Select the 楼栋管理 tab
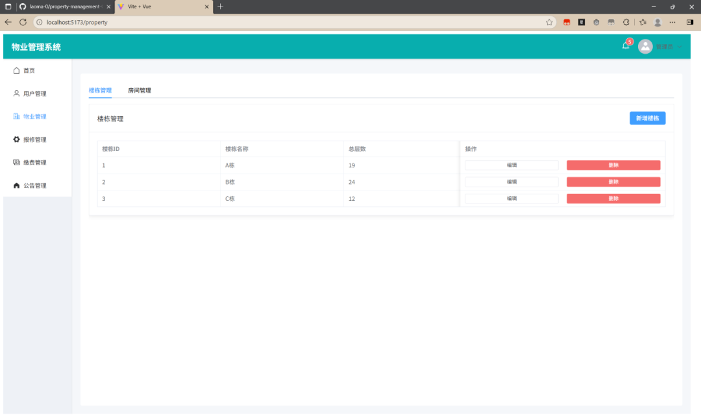The image size is (701, 418). click(x=100, y=90)
